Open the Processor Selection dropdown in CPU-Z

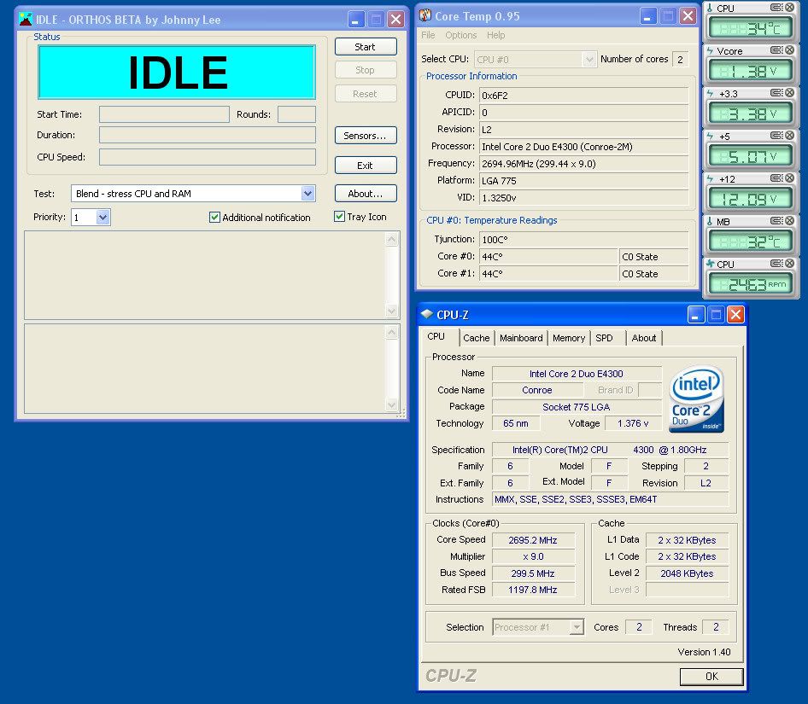pos(577,627)
